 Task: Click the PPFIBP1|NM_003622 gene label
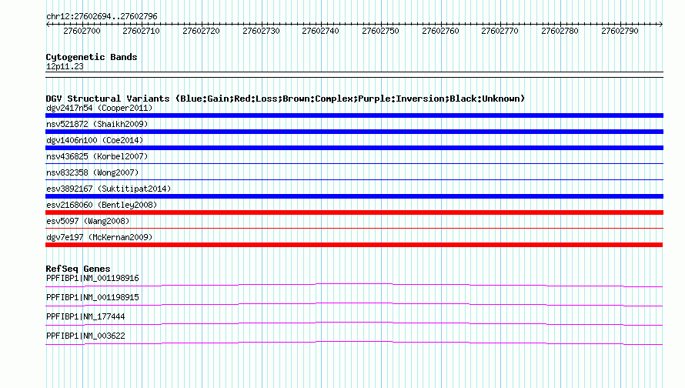(85, 336)
